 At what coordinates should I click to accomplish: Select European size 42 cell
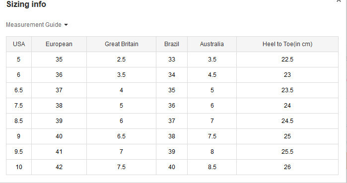pyautogui.click(x=59, y=167)
